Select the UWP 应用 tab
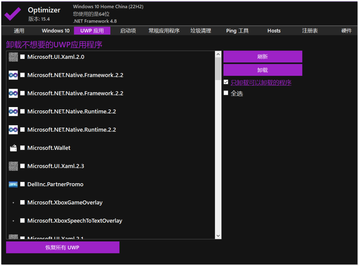 click(x=92, y=31)
